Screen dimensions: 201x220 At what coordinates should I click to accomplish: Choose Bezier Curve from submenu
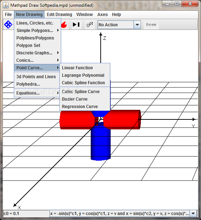pyautogui.click(x=85, y=99)
